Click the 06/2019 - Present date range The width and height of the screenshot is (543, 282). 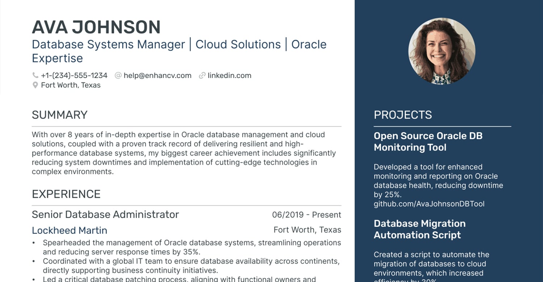(307, 215)
